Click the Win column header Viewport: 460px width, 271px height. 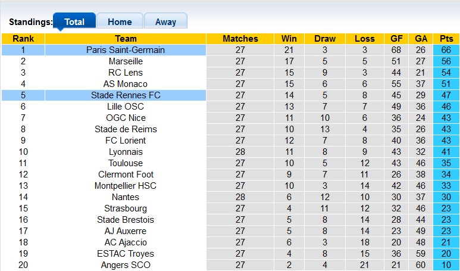(289, 39)
